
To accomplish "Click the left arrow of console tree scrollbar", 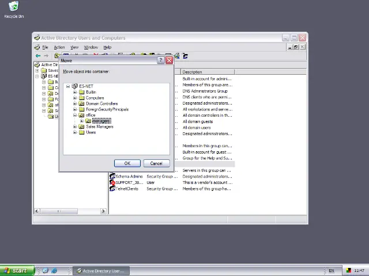I will (37, 211).
